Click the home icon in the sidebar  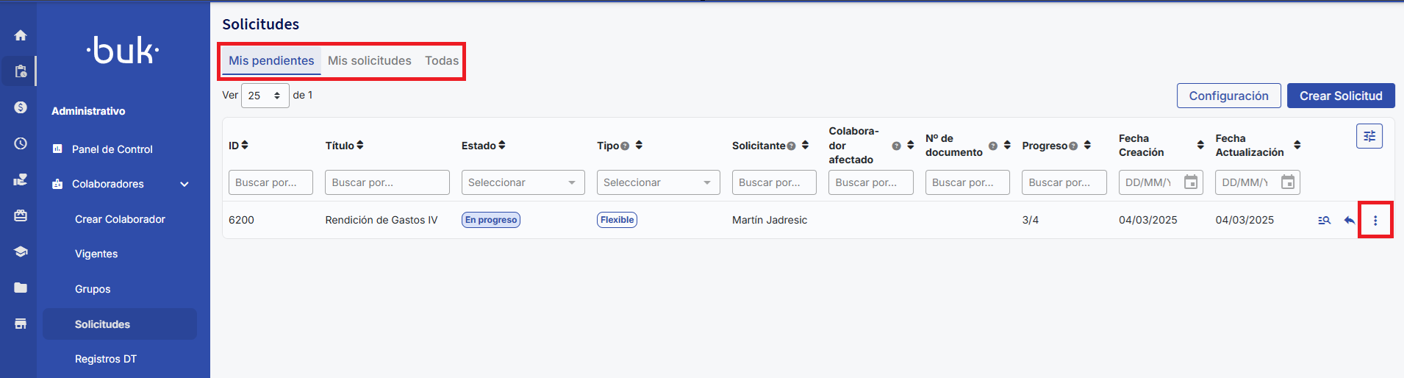21,35
